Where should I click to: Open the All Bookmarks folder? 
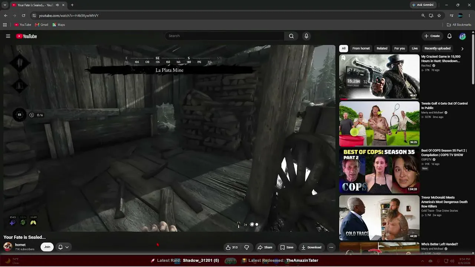click(459, 25)
